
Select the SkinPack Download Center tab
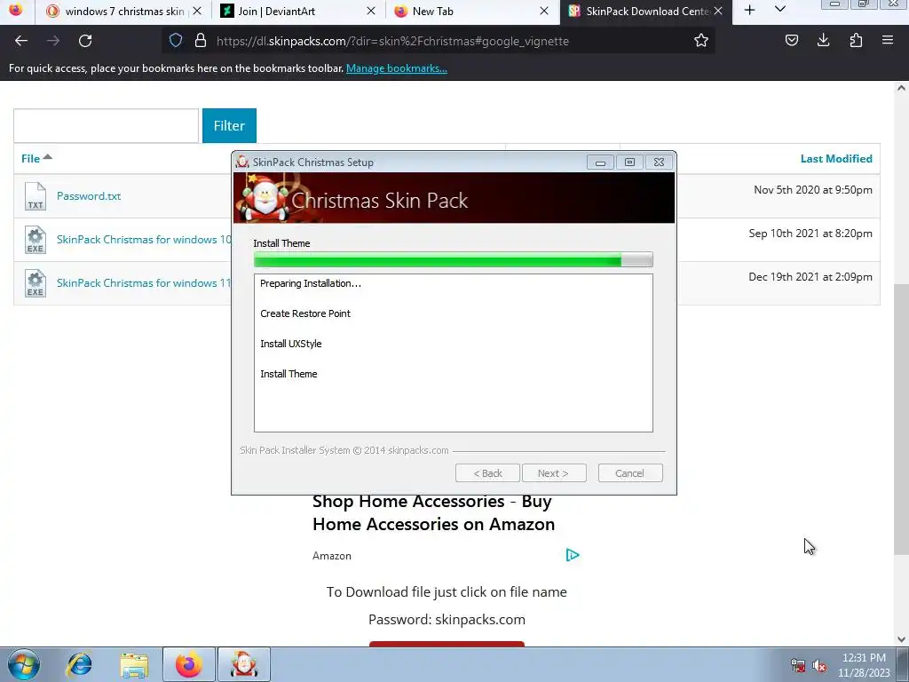[x=646, y=12]
